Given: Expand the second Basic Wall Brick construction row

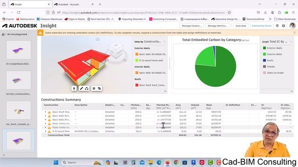Looking at the screenshot, I should [46, 120].
